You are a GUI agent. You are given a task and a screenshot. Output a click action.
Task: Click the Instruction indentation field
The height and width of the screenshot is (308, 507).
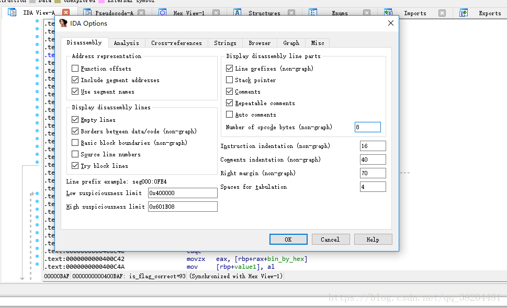click(x=373, y=146)
